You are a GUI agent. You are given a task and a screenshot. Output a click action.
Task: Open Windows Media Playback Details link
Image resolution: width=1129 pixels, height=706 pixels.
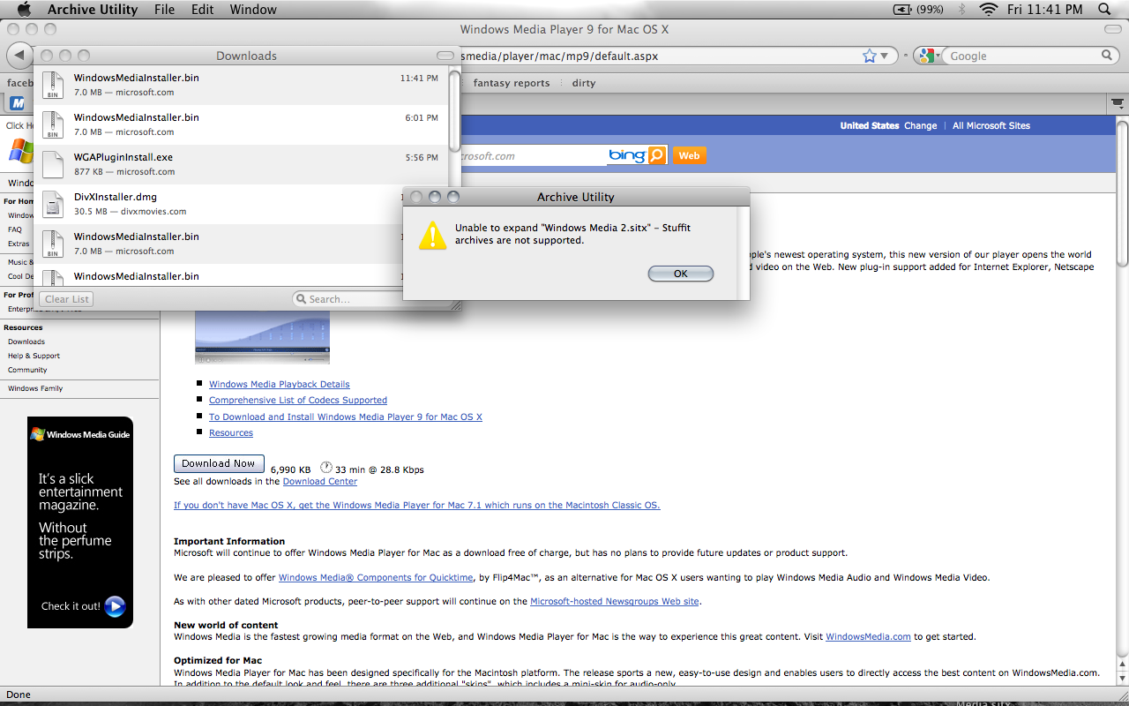[280, 384]
